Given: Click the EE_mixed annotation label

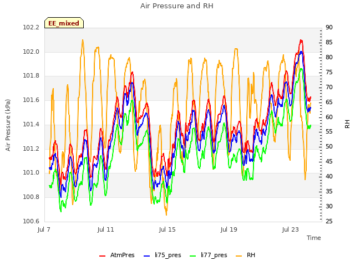Looking at the screenshot, I should click(x=64, y=23).
